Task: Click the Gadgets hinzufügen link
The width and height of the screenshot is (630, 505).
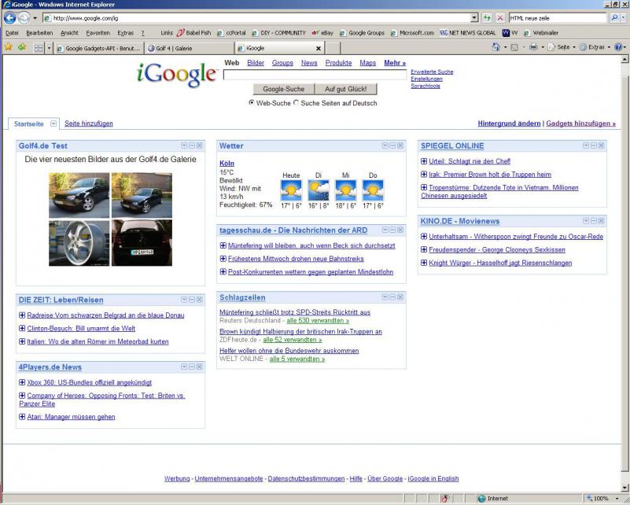Action: [580, 123]
